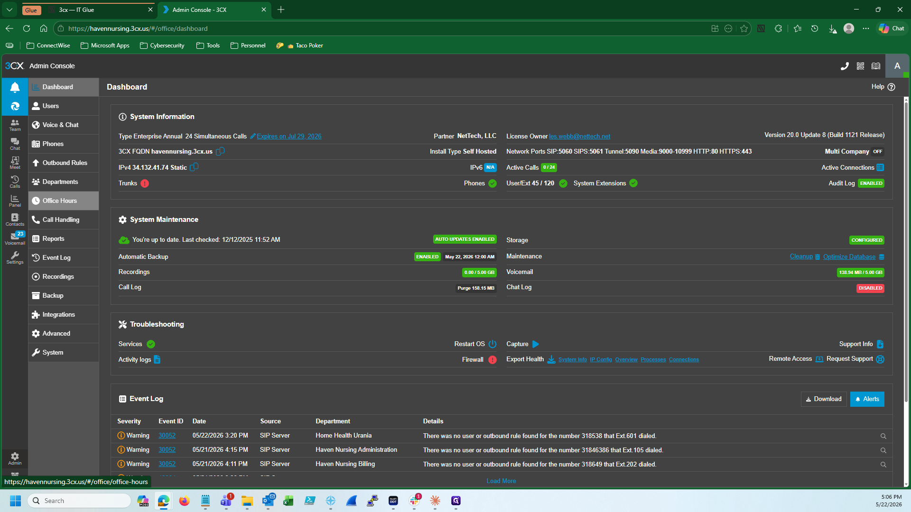This screenshot has height=512, width=911.
Task: Click the Cleanup maintenance link
Action: 801,256
